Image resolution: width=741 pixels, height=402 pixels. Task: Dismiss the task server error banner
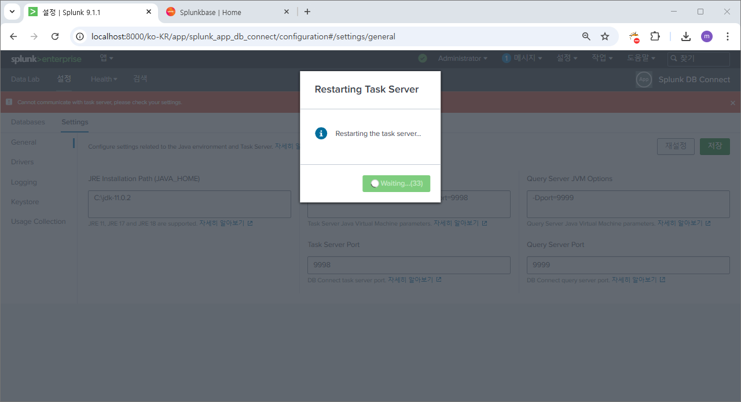[x=732, y=103]
